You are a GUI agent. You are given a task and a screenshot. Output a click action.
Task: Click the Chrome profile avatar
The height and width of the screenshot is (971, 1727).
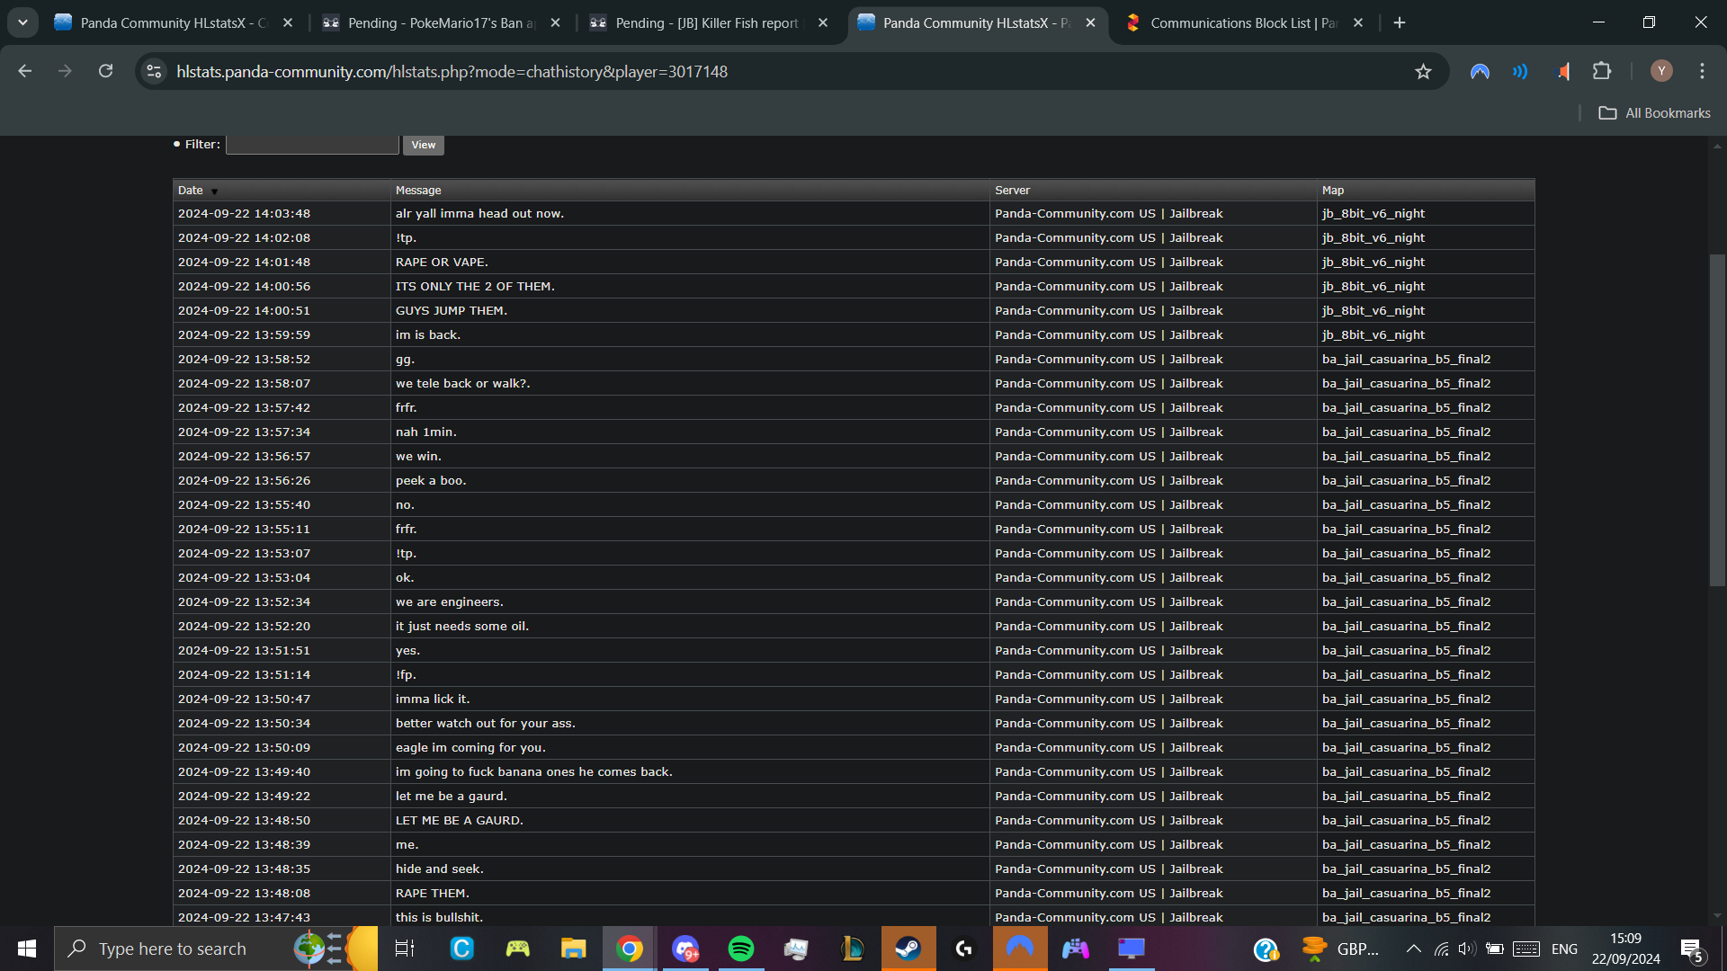[x=1661, y=71]
